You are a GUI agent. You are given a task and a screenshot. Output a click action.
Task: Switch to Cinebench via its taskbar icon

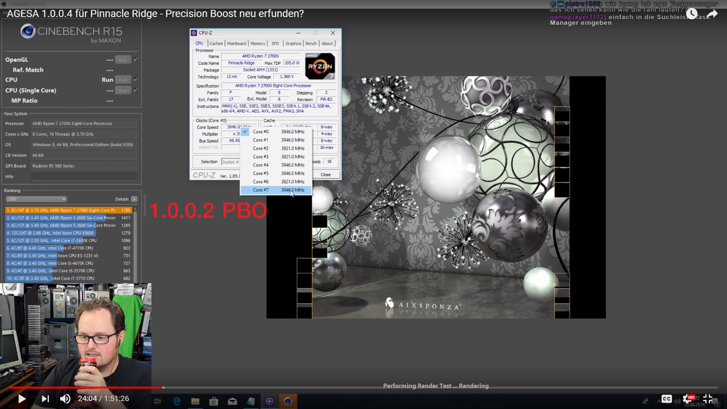tap(288, 401)
